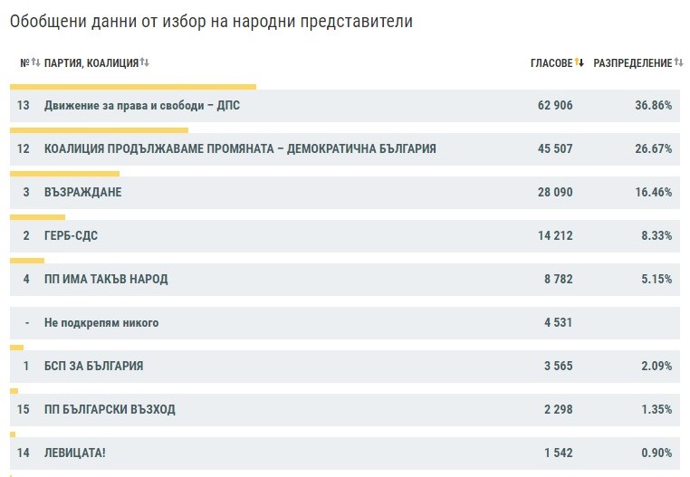Select the ПРОДЪЛЖАВАМЕ ПРОМЯНАТА – ДЕМОКРАТИЧНА БЪЛГАРИЯ row
Viewport: 690px width, 477px height.
pyautogui.click(x=240, y=149)
